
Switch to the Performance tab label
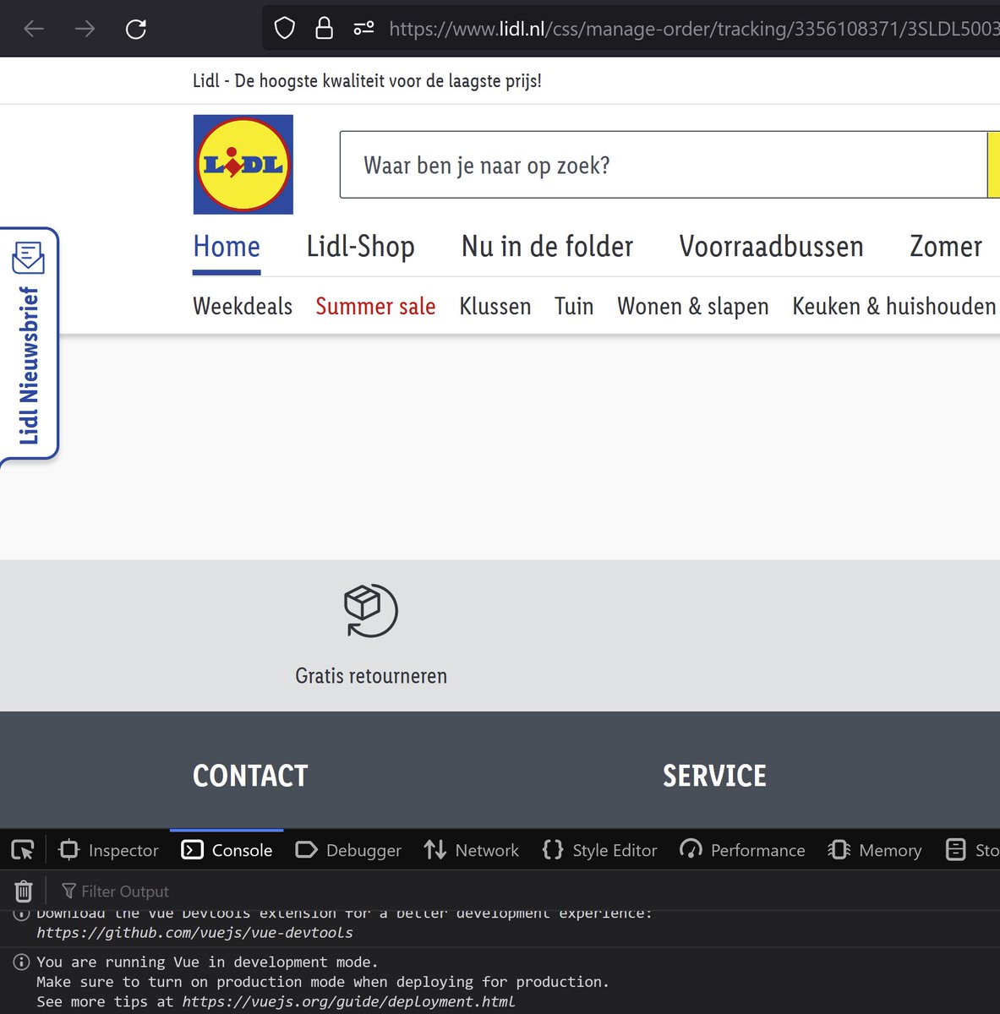[x=757, y=851]
